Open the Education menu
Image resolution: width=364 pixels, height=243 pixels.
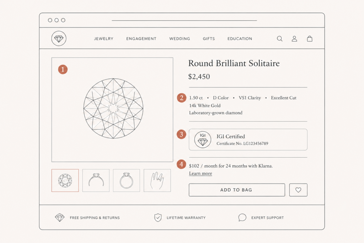pos(240,38)
